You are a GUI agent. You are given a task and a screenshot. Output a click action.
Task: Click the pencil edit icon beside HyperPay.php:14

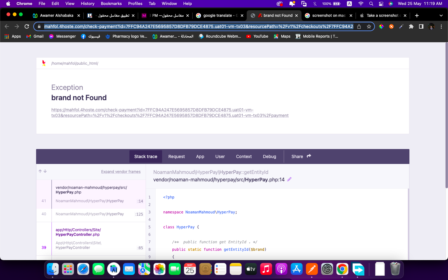tap(289, 179)
